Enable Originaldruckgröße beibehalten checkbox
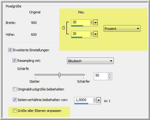Image resolution: width=150 pixels, height=120 pixels. pyautogui.click(x=15, y=89)
